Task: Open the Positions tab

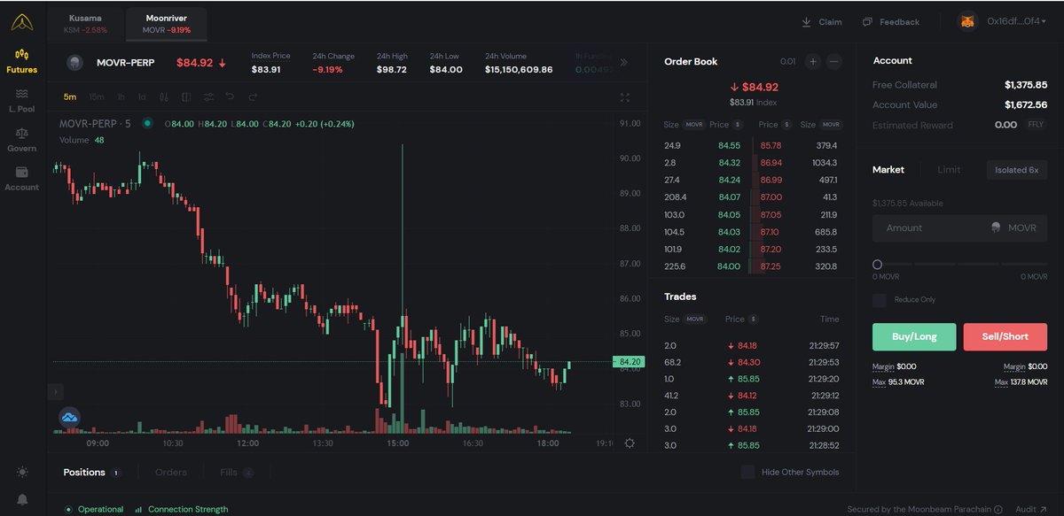Action: [x=91, y=473]
